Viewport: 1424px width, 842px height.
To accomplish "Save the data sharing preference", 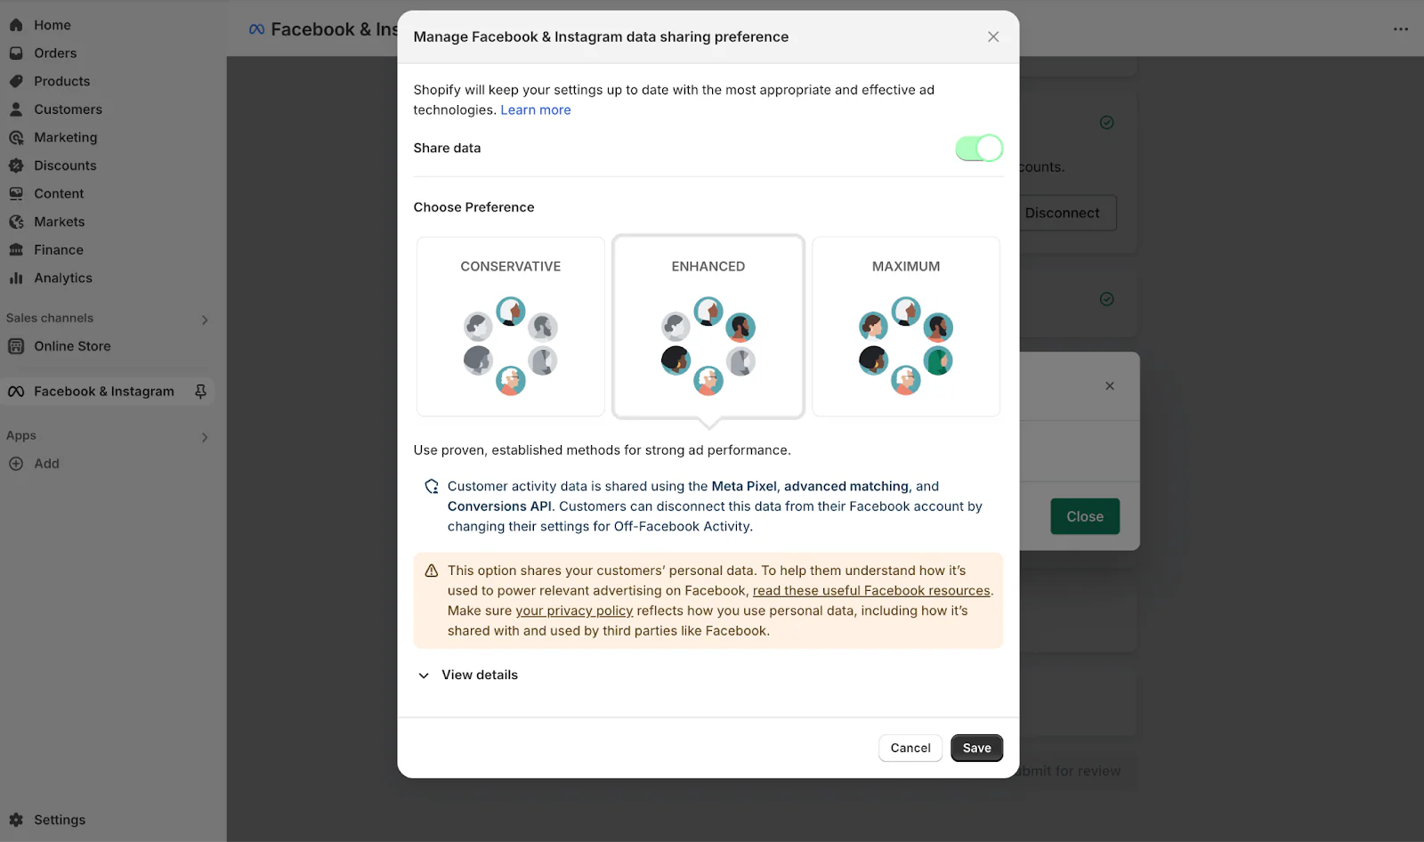I will 976,748.
